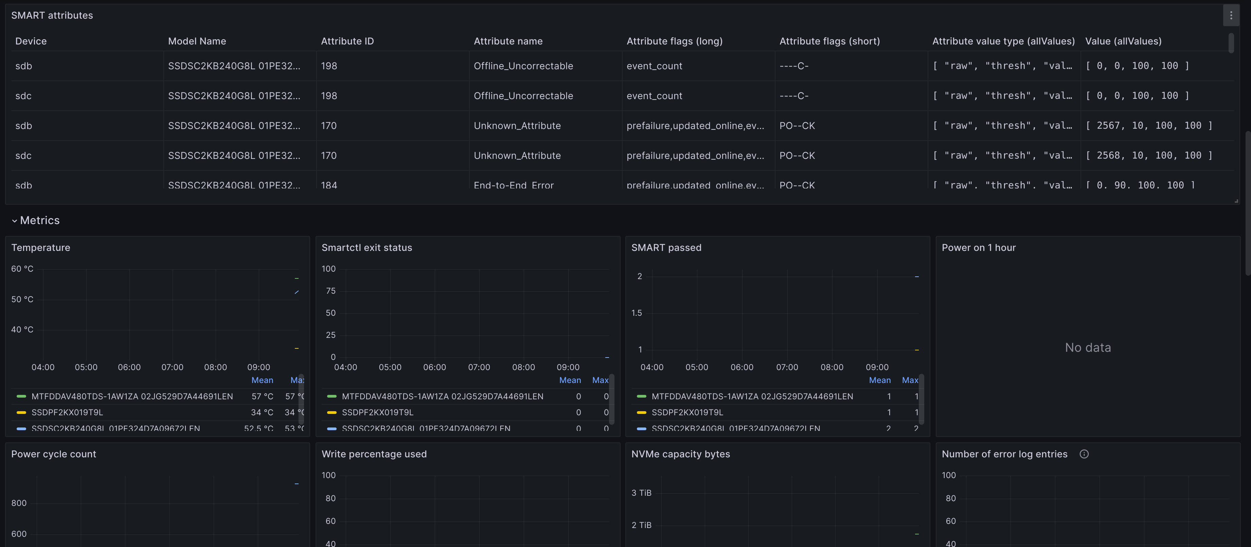
Task: Sort by Mean in Smartctl exit status legend
Action: click(570, 380)
